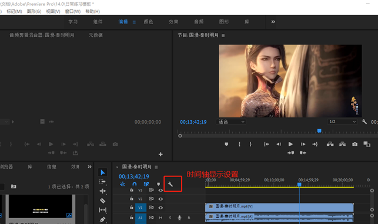Click Source monitor export frame camera icon

tap(115, 144)
